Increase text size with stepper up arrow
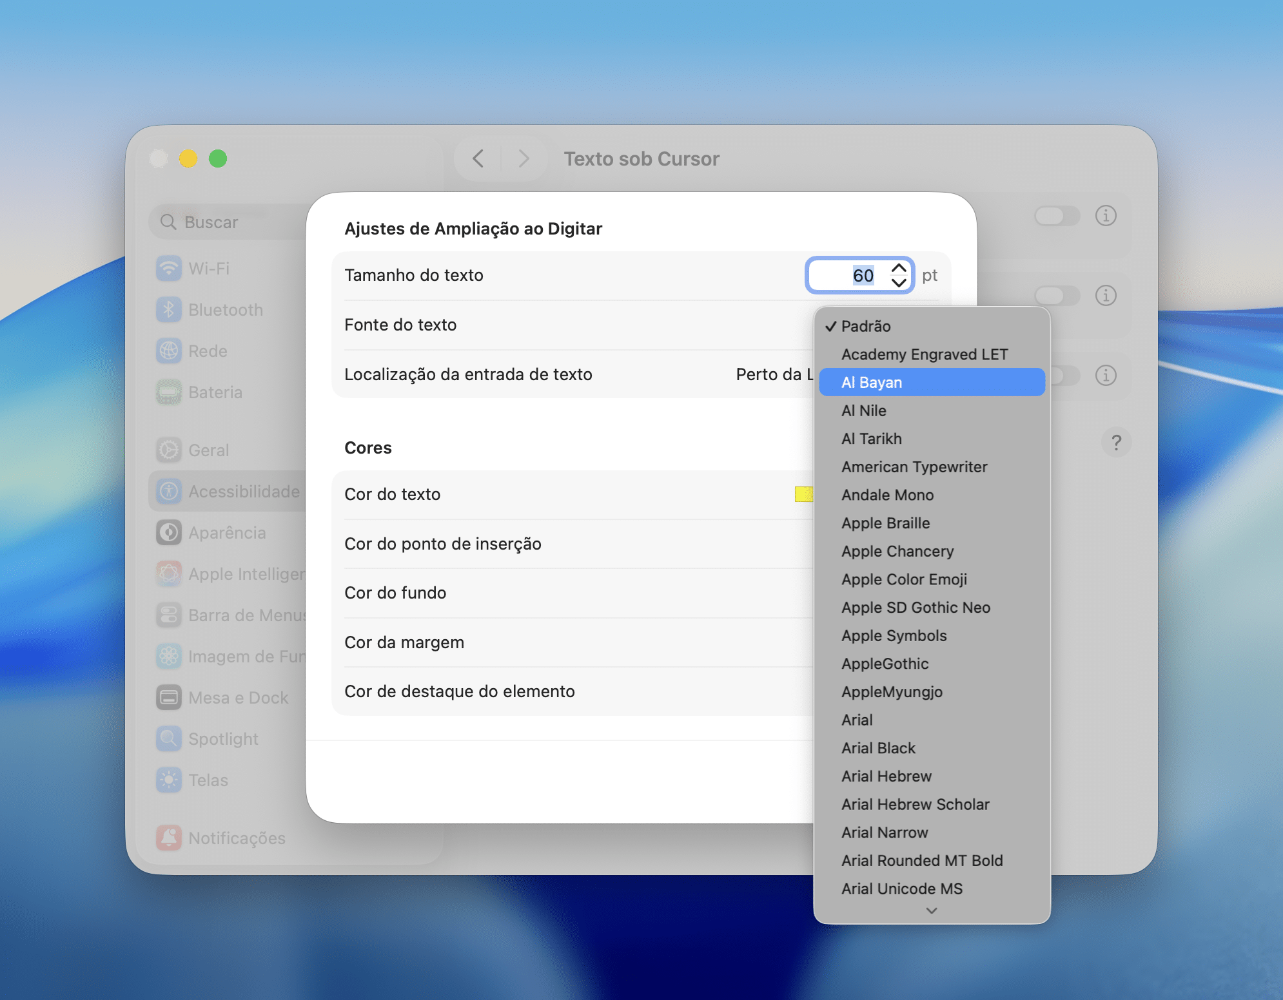 click(899, 268)
